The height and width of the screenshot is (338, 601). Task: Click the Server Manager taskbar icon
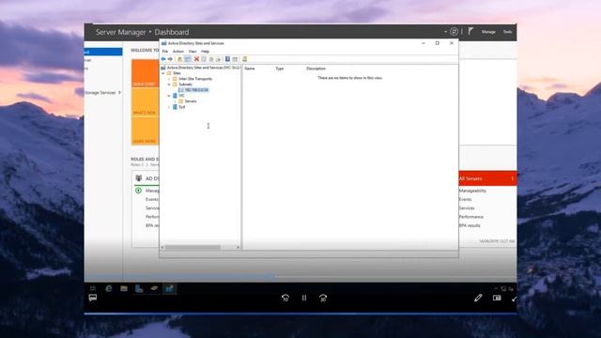(139, 288)
